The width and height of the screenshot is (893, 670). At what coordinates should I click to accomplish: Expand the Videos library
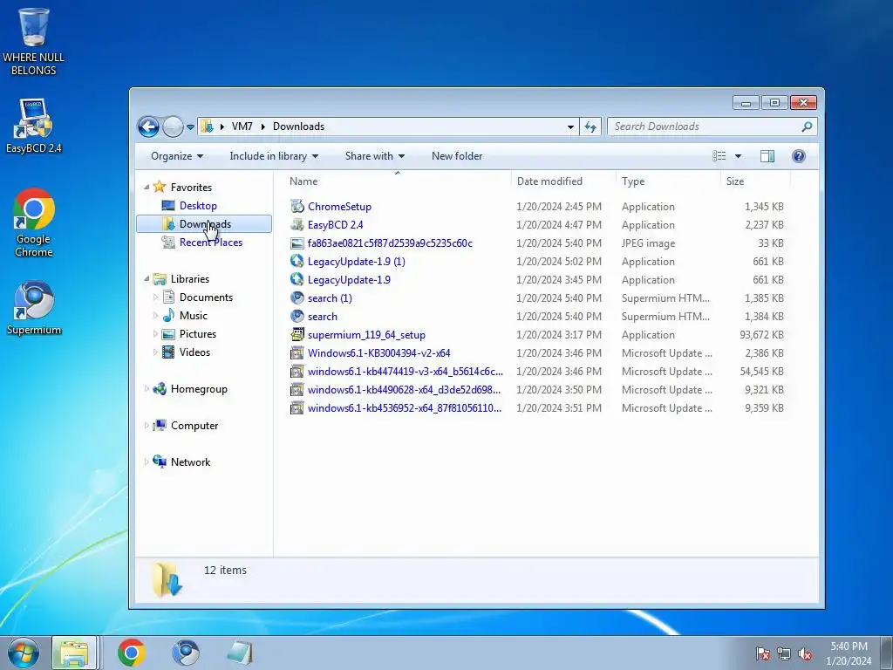(x=155, y=352)
